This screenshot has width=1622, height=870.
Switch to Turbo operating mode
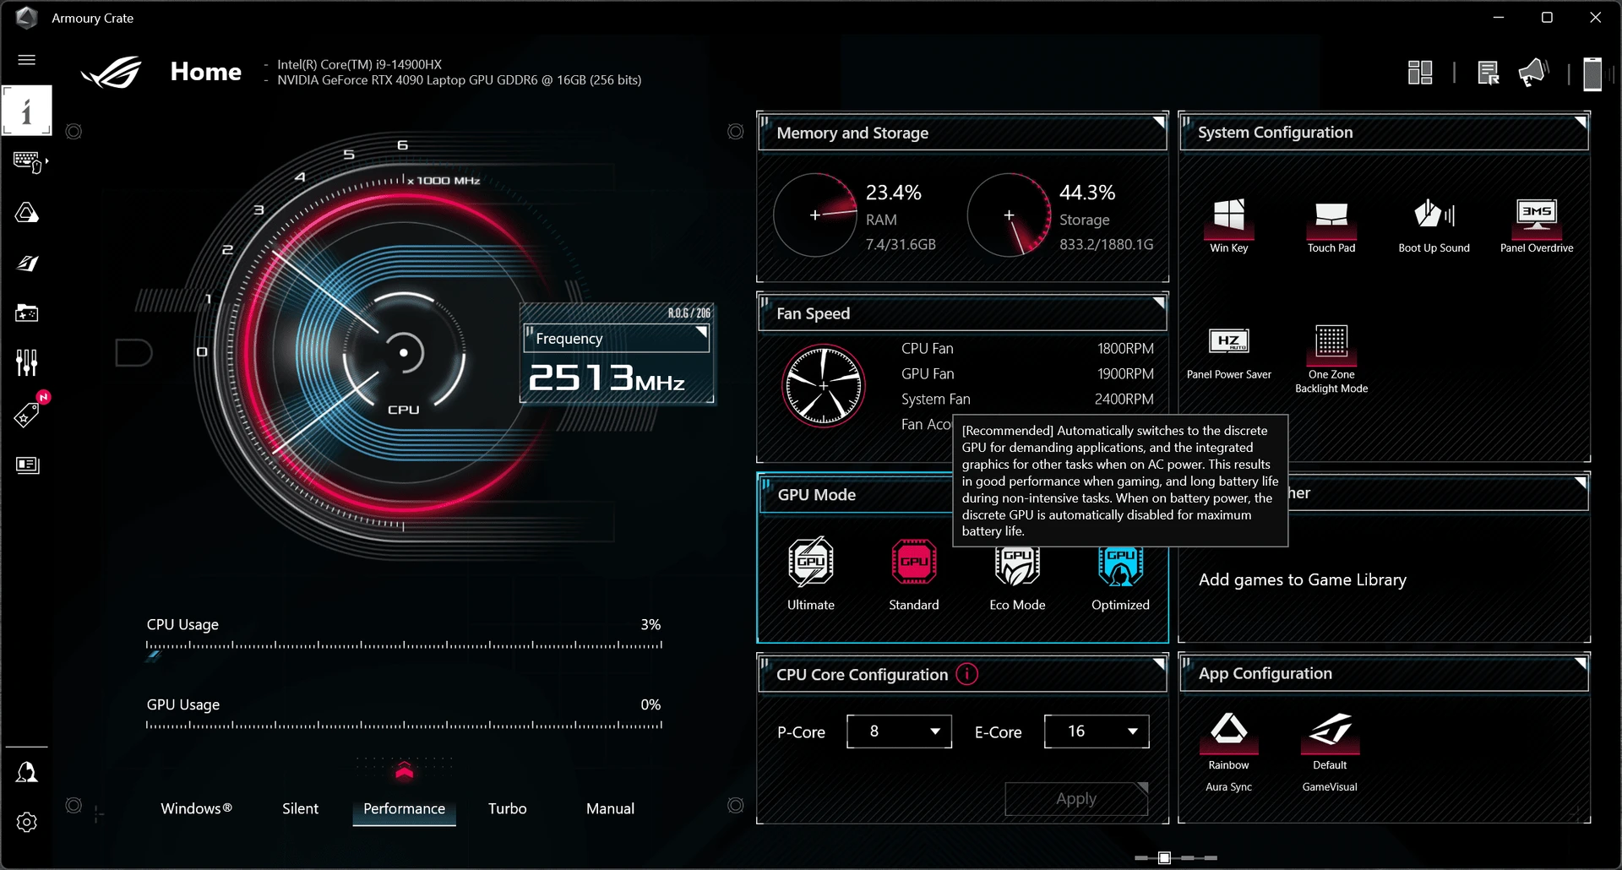[507, 808]
